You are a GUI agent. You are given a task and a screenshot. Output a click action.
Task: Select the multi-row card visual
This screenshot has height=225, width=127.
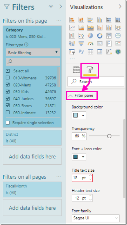109,44
